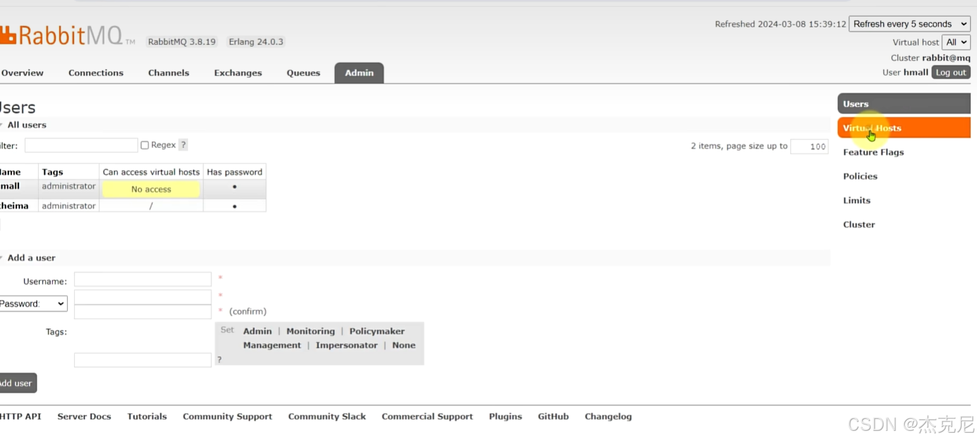Open the Commercial Support link
Screen dimensions: 977x441
pyautogui.click(x=427, y=416)
